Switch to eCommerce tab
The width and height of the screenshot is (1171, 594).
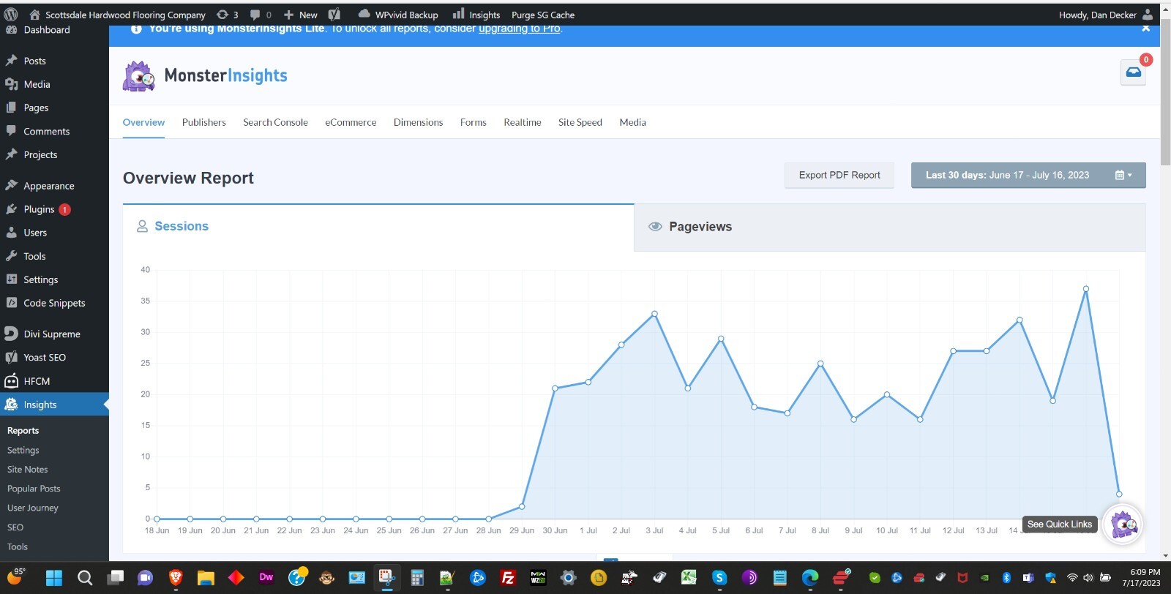(x=351, y=122)
